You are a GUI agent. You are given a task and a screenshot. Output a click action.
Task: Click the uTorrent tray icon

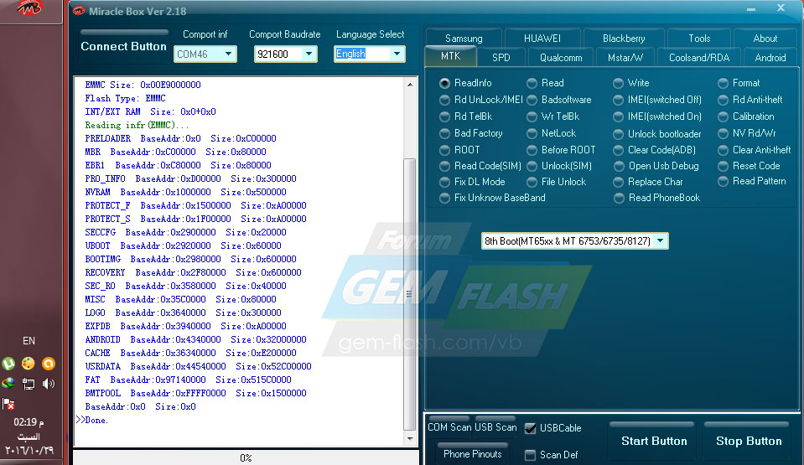coord(8,364)
